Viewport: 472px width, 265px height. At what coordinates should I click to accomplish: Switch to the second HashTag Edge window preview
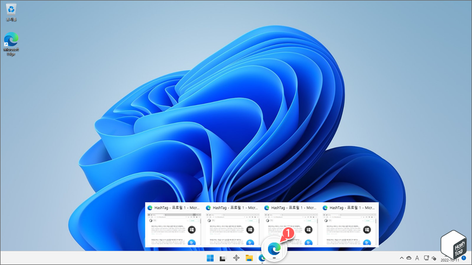(232, 225)
